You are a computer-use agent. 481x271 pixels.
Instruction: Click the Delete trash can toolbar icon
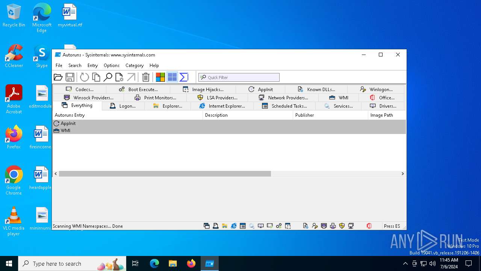[146, 77]
